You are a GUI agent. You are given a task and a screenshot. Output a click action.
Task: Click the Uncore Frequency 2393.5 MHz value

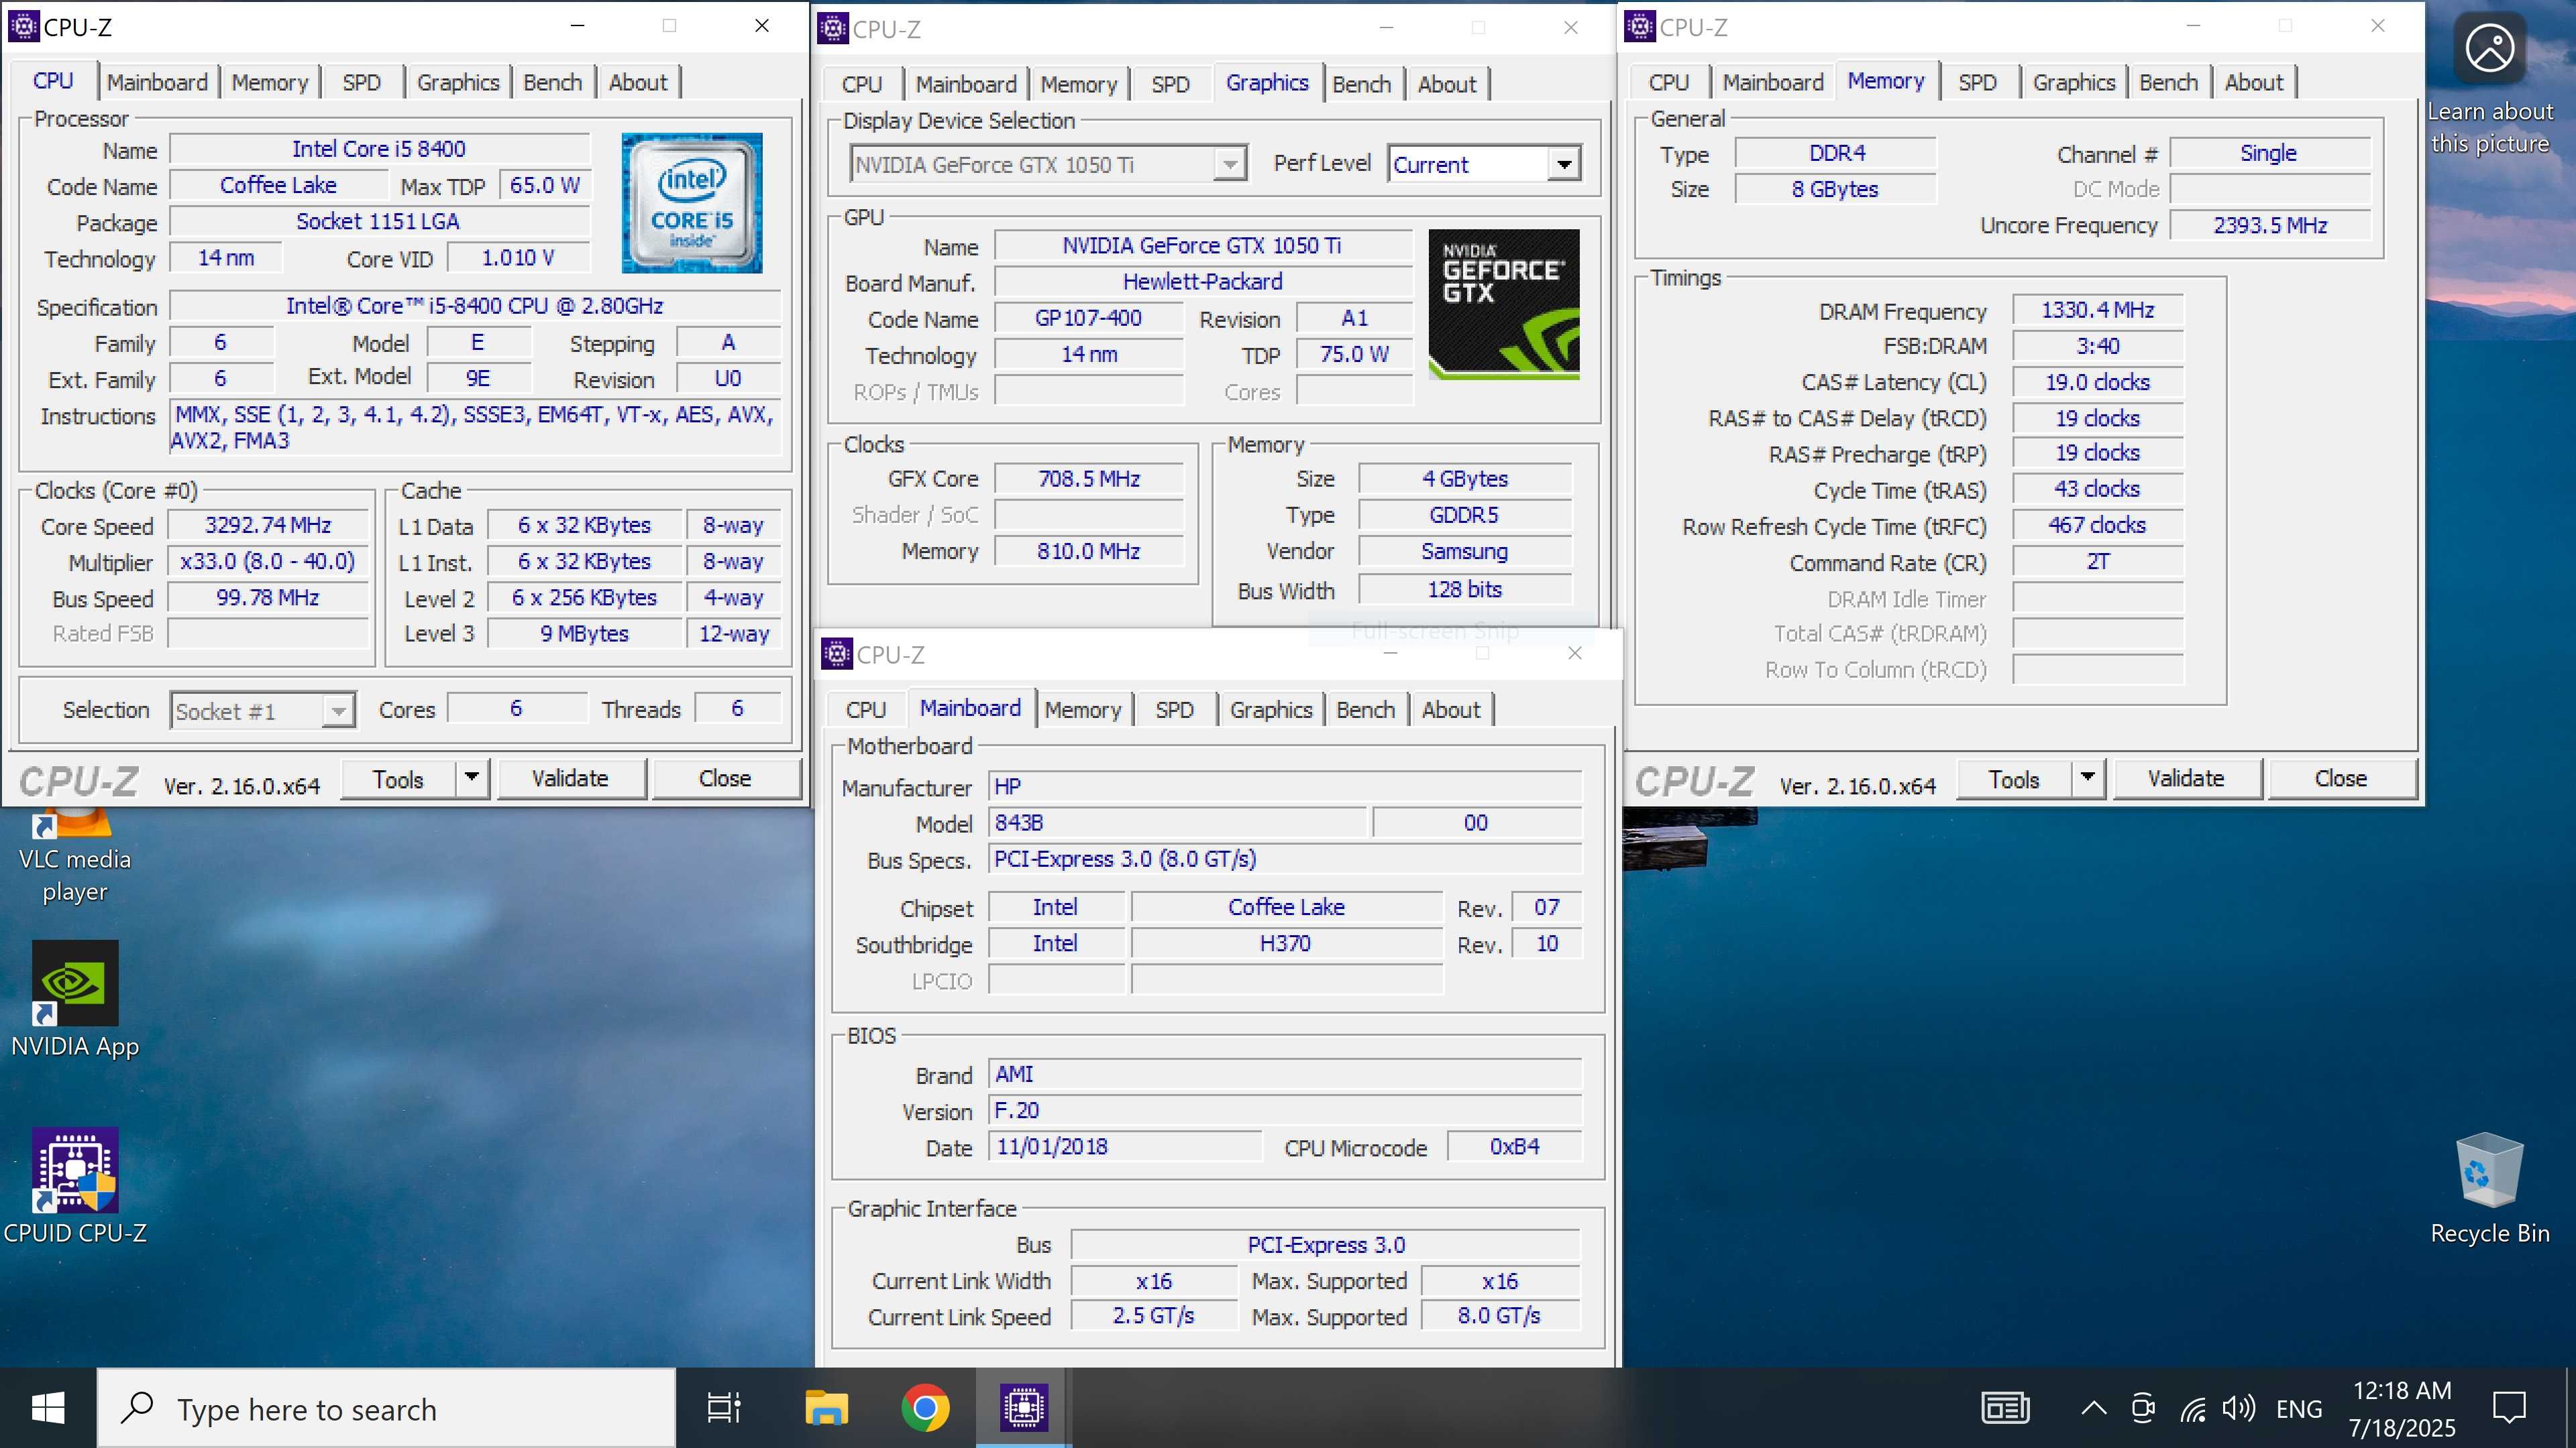(x=2270, y=225)
